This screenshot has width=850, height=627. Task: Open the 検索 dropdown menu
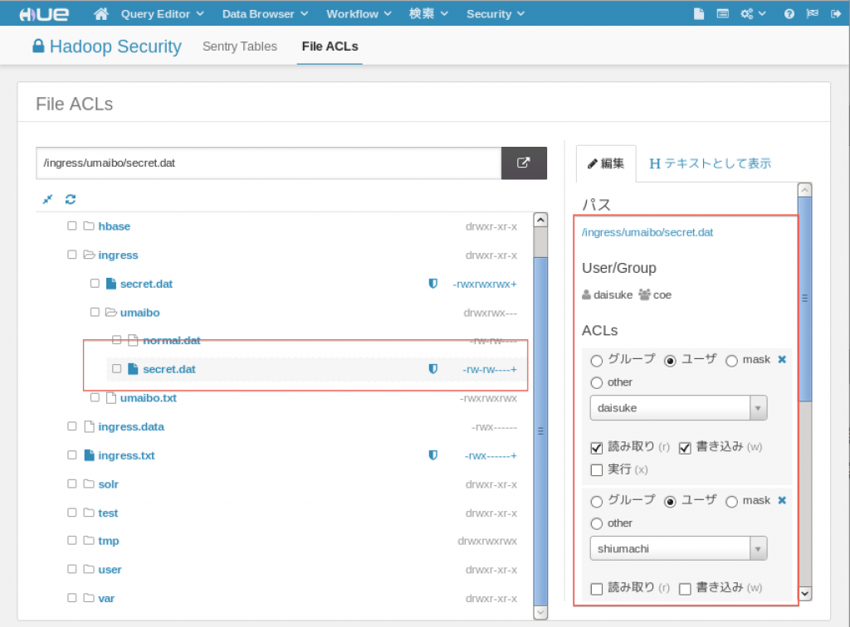pyautogui.click(x=428, y=14)
